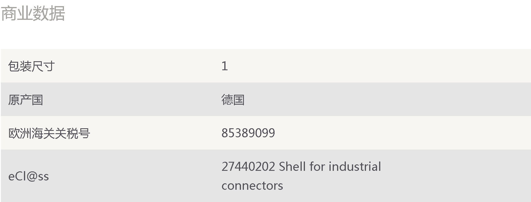This screenshot has height=202, width=531.
Task: Click the 数据 characters in the heading
Action: 49,13
